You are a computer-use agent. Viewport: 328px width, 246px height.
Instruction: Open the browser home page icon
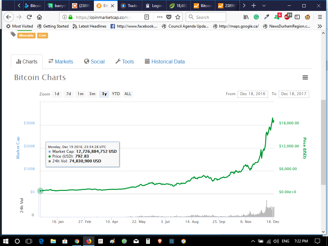[39, 17]
